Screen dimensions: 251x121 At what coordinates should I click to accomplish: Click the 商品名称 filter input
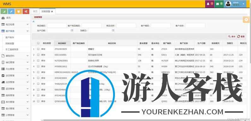coord(126,26)
